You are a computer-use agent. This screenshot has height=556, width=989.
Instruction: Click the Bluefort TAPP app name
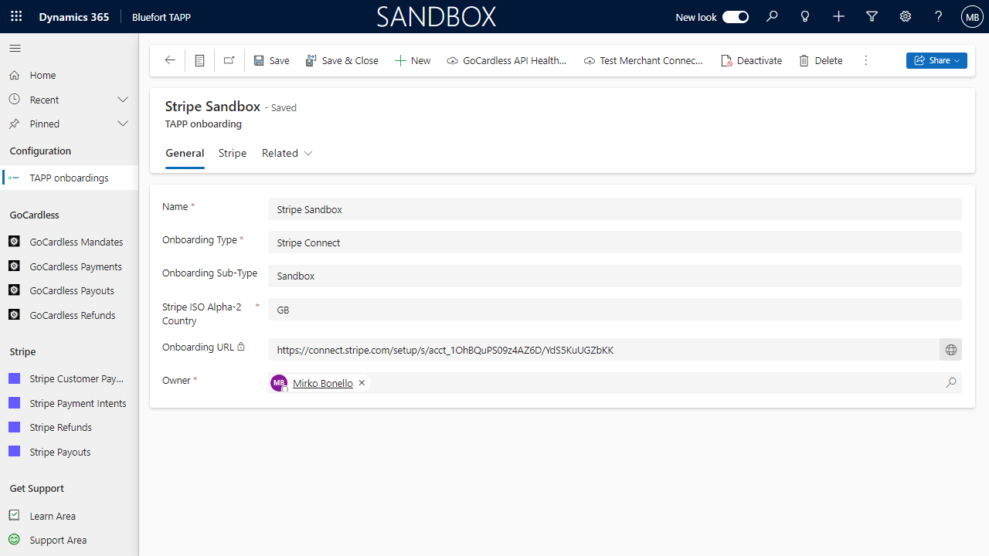161,17
